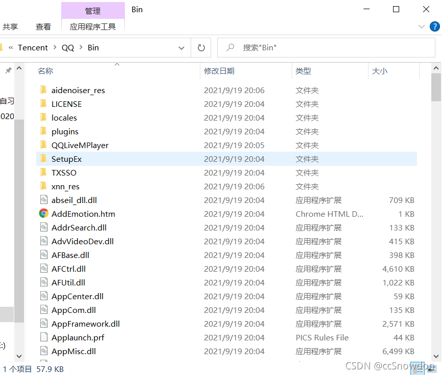Image resolution: width=442 pixels, height=375 pixels.
Task: Click the file list scroll-up arrow
Action: pos(436,68)
